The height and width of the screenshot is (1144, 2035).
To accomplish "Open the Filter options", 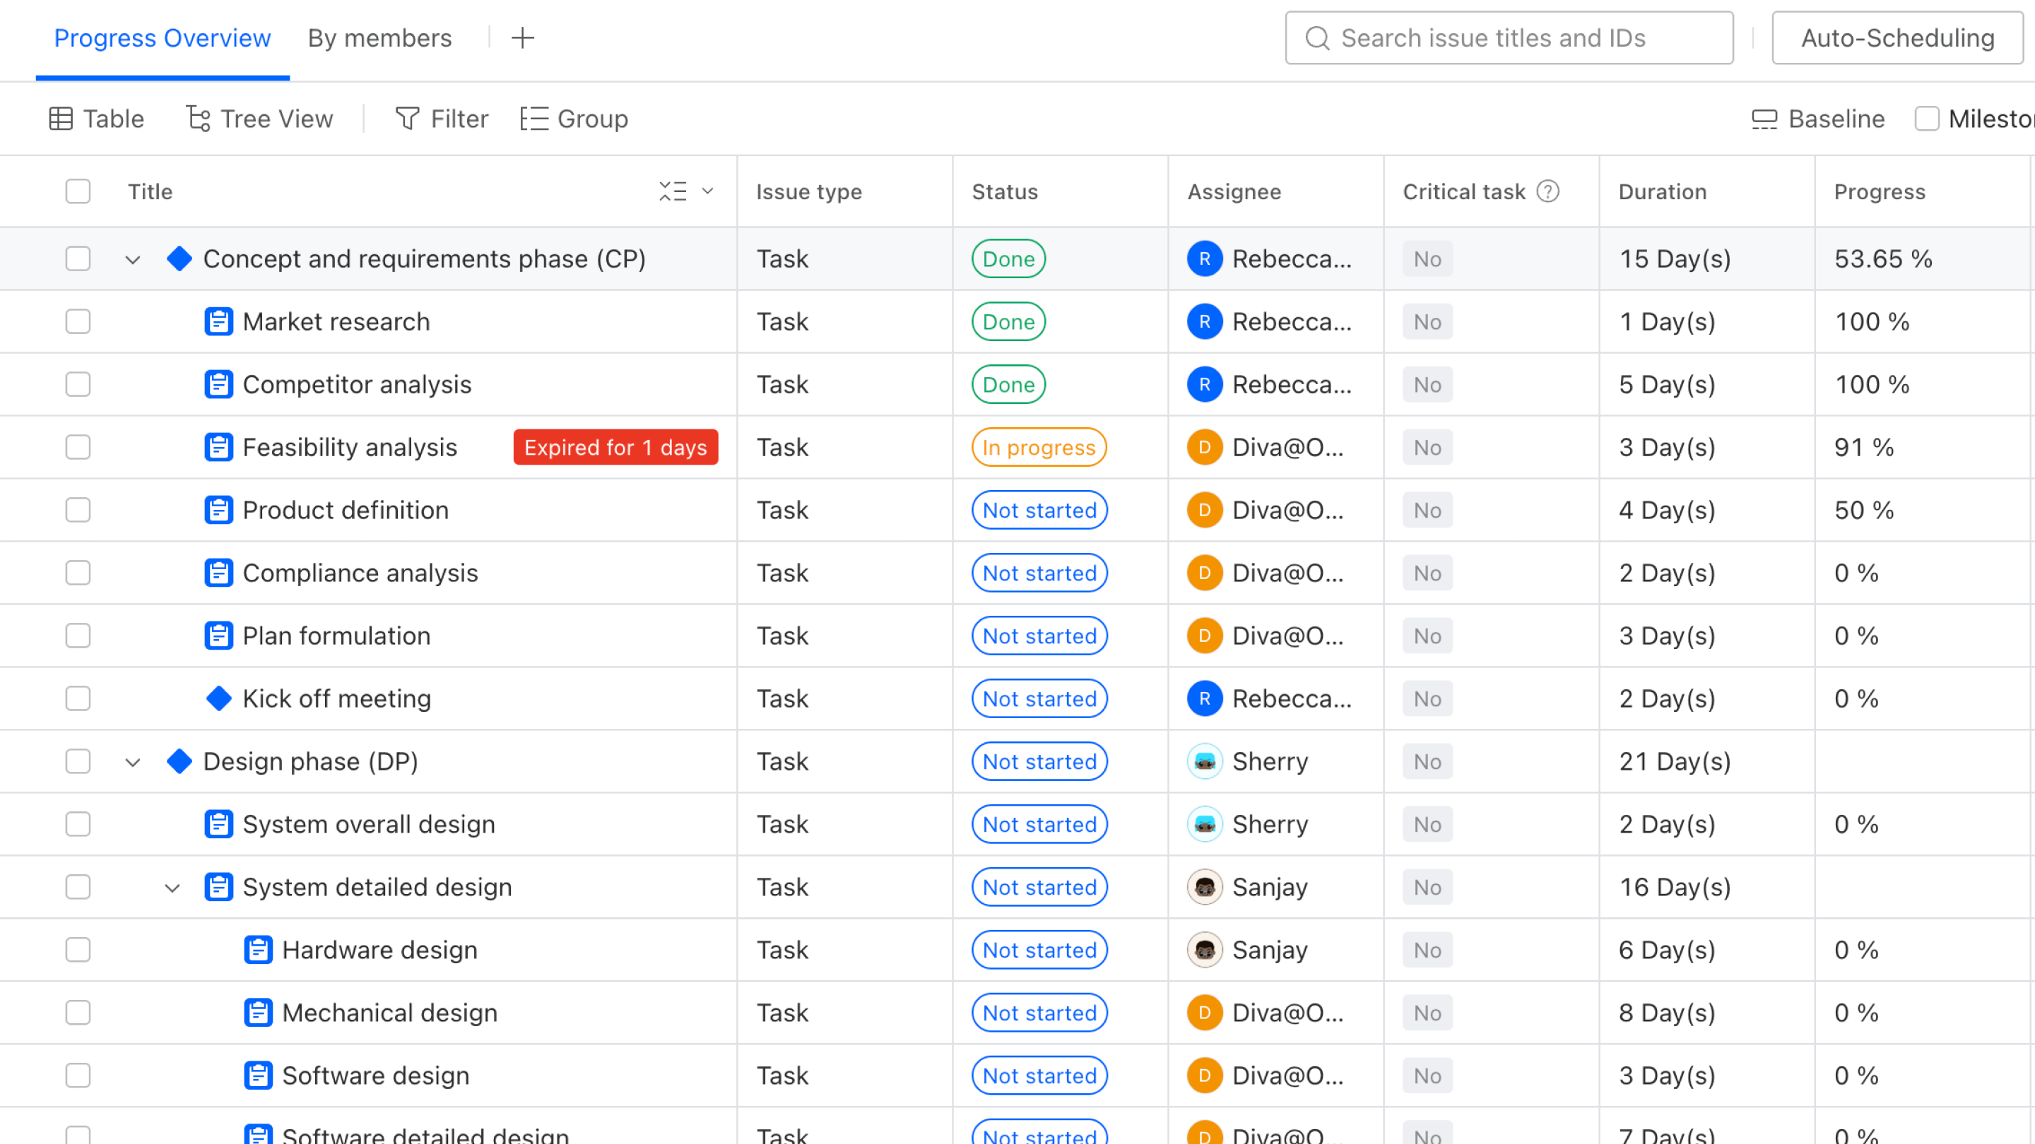I will [x=406, y=119].
